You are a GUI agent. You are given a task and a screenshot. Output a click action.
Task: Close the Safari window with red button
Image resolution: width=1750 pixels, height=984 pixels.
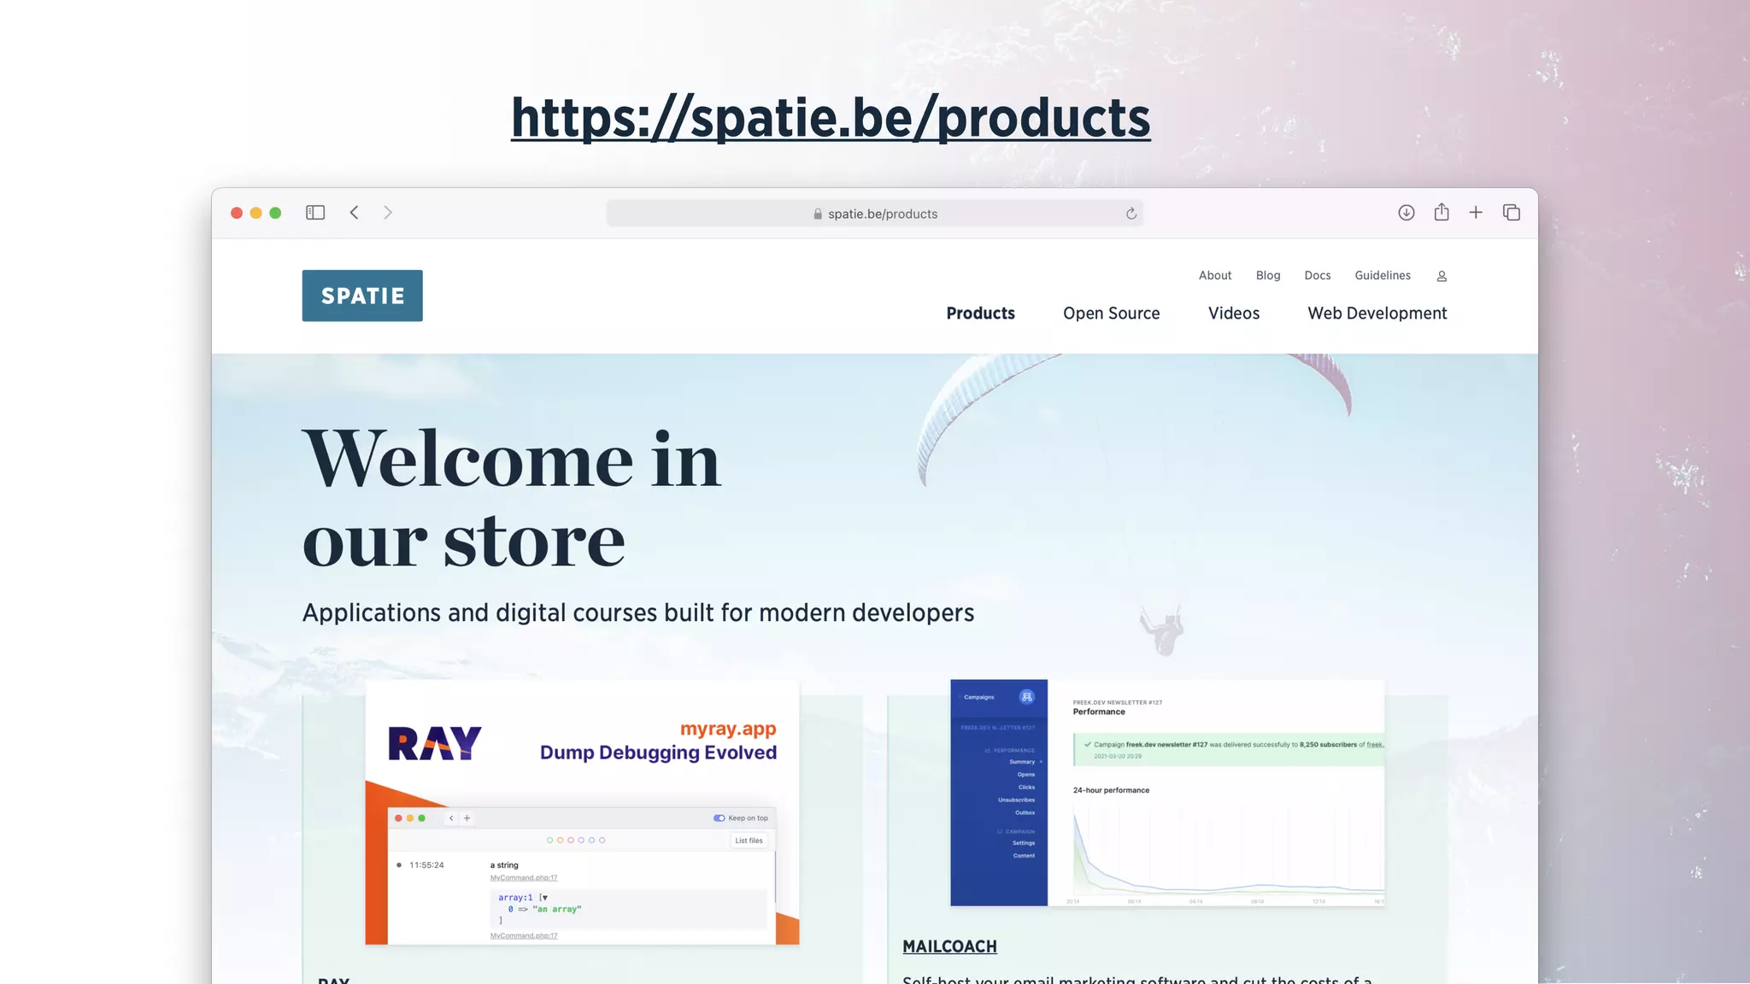coord(237,213)
